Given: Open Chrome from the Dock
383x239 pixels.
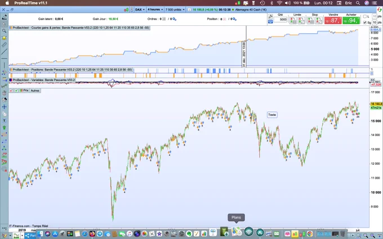Looking at the screenshot, I should click(x=310, y=234).
